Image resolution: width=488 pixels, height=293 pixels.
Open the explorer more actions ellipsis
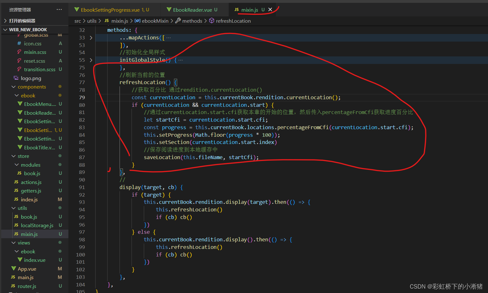point(59,9)
